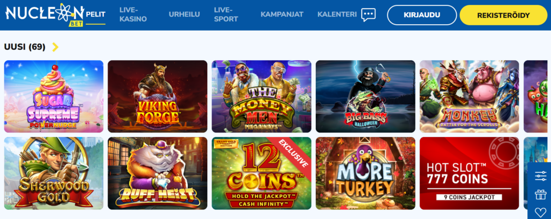Open the Viking Forge game tile
This screenshot has height=219, width=551.
158,97
